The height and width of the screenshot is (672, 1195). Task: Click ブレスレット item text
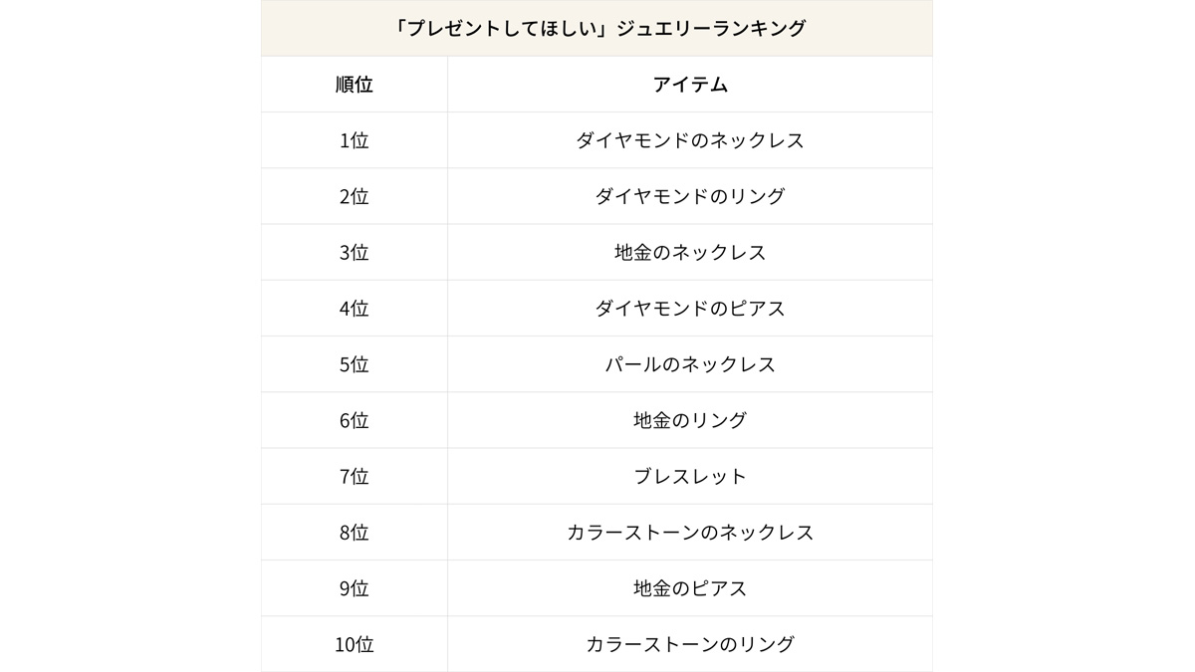coord(690,476)
